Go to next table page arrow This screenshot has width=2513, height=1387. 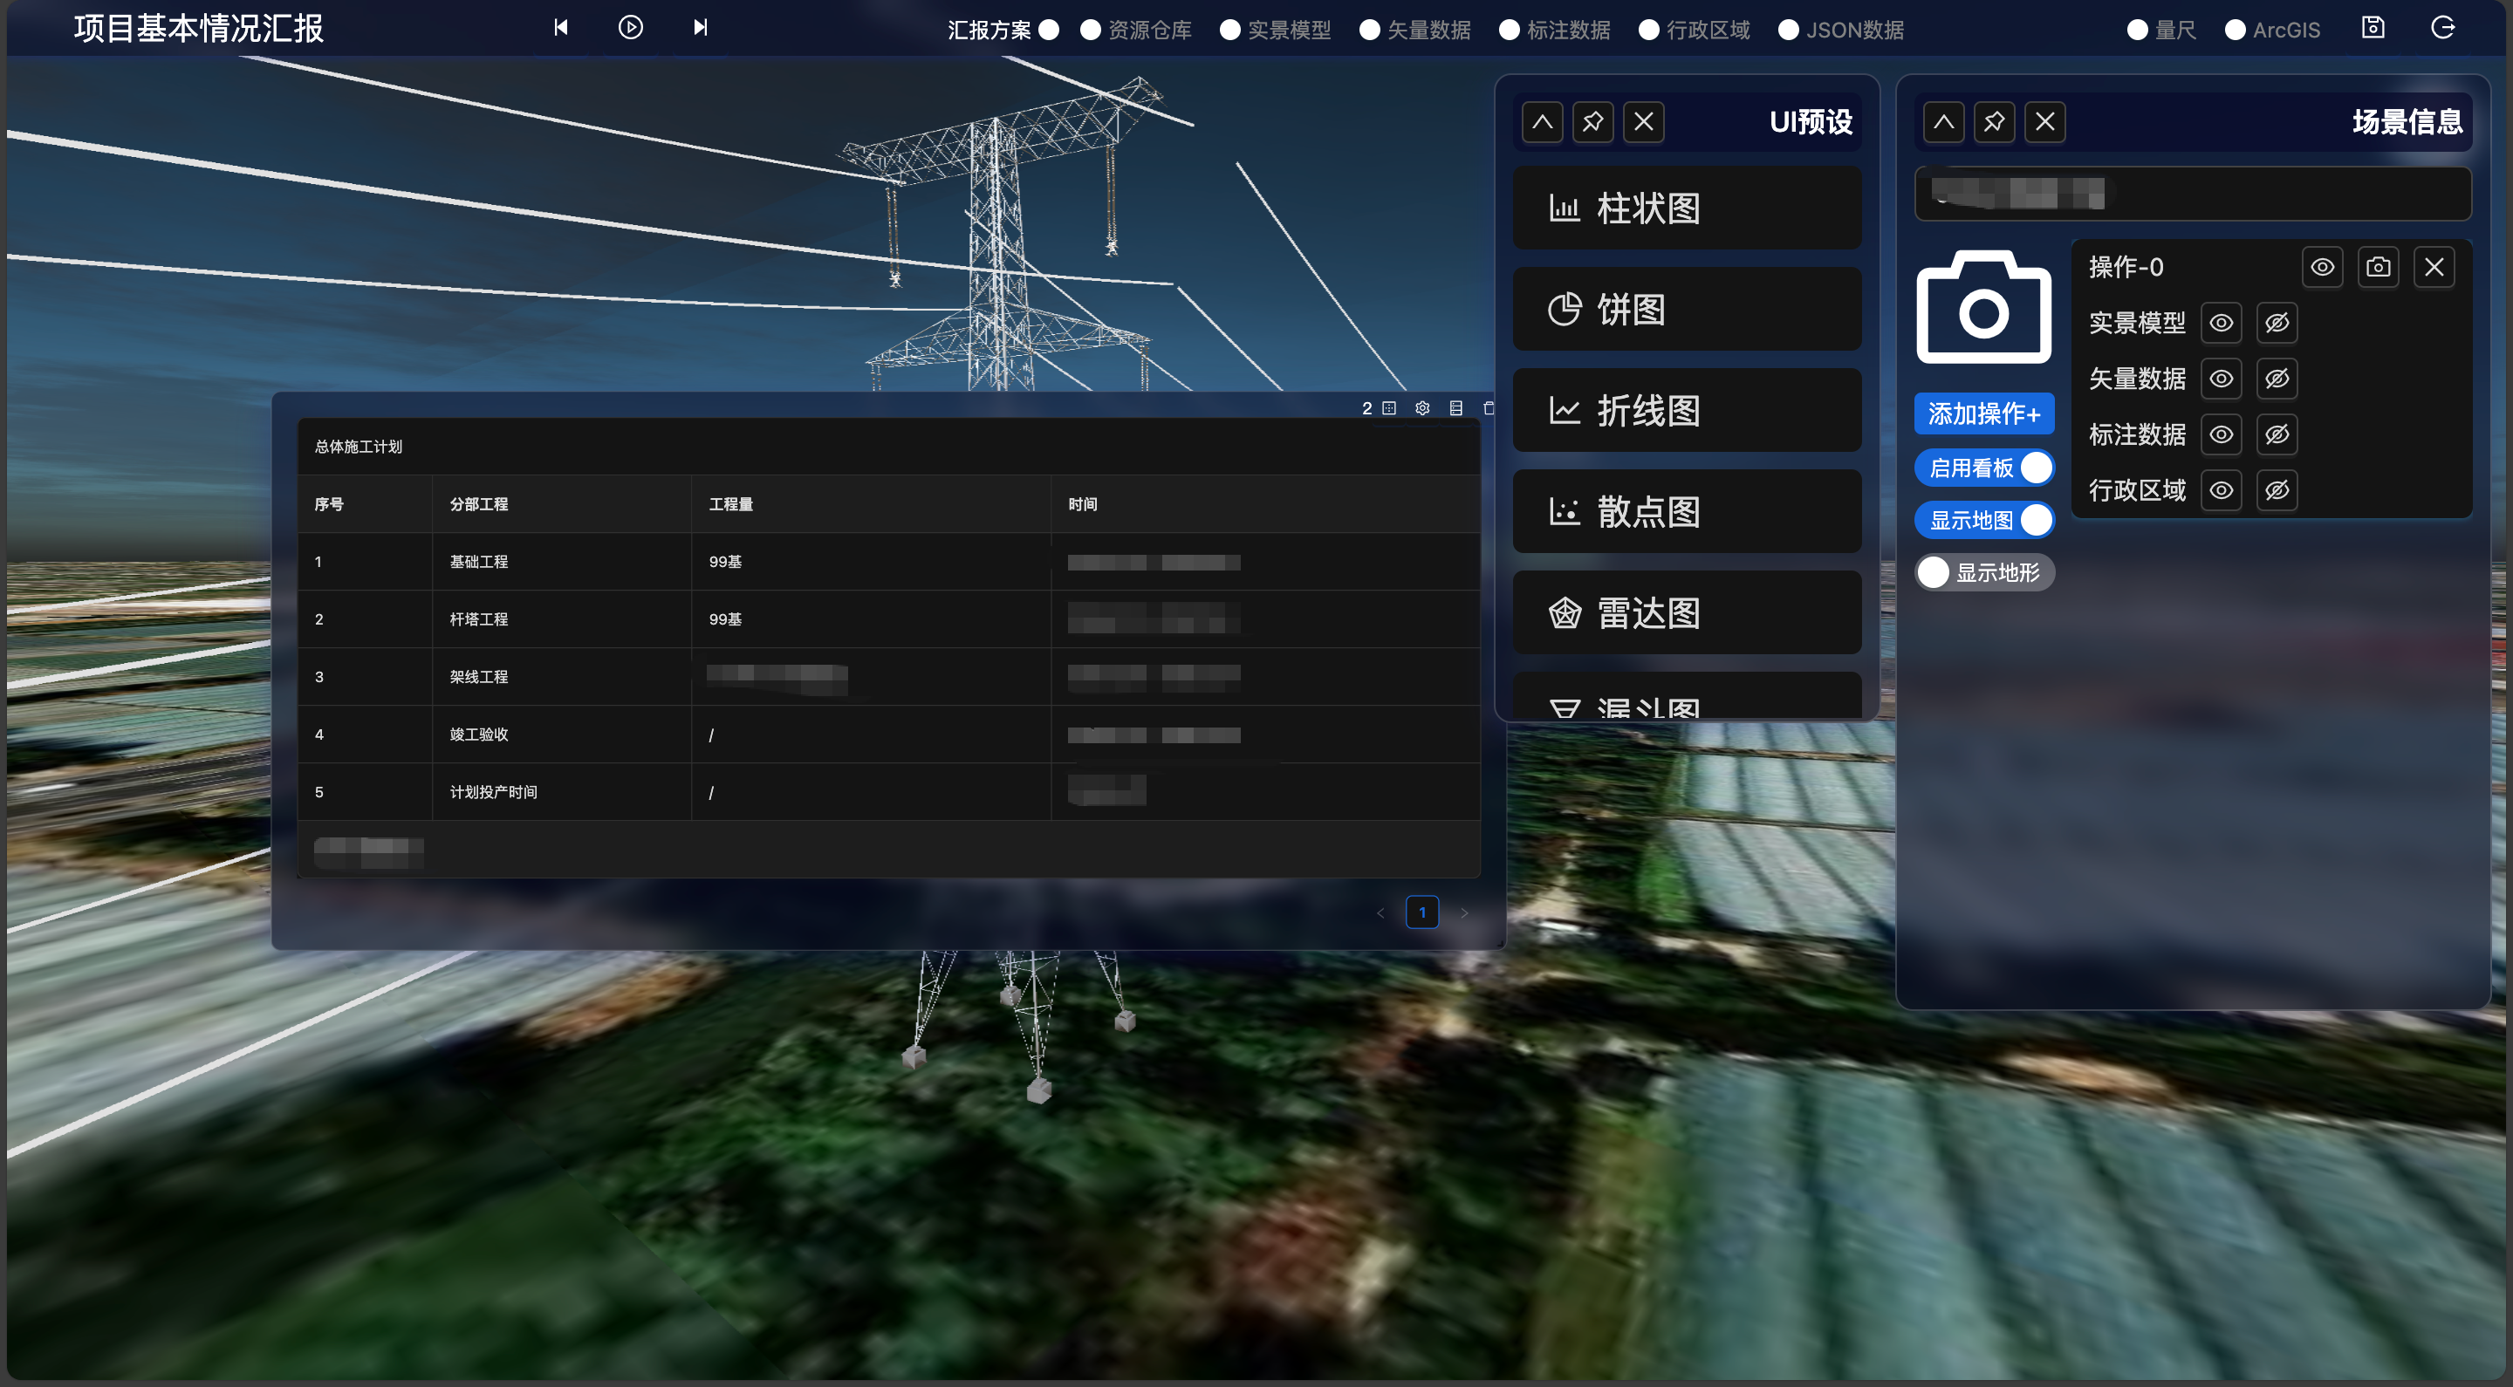click(1463, 913)
